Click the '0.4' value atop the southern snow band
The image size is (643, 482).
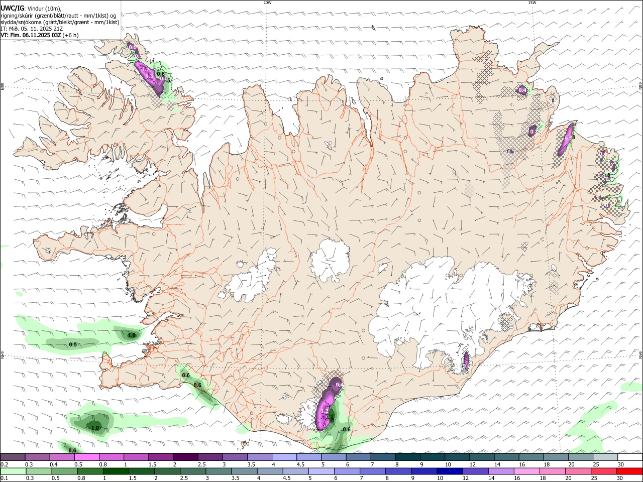coord(339,385)
